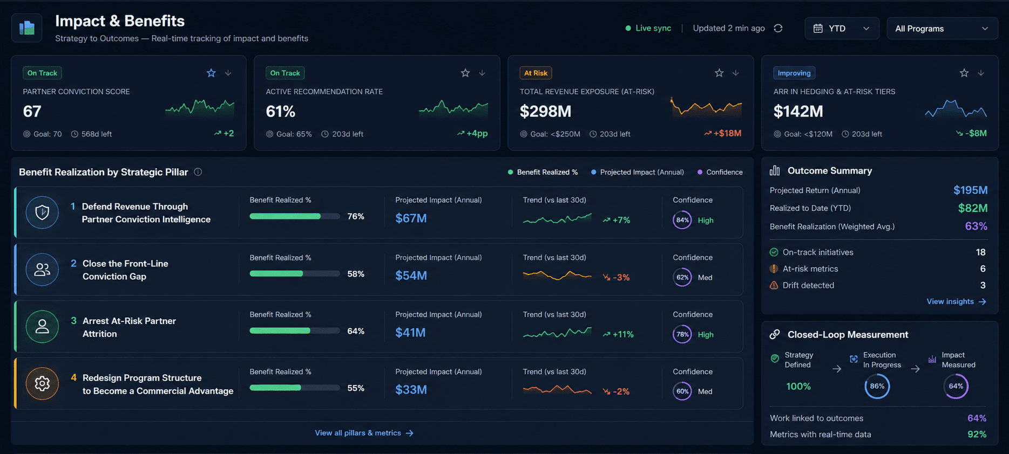Expand Total Revenue Exposure card down arrow

click(736, 73)
